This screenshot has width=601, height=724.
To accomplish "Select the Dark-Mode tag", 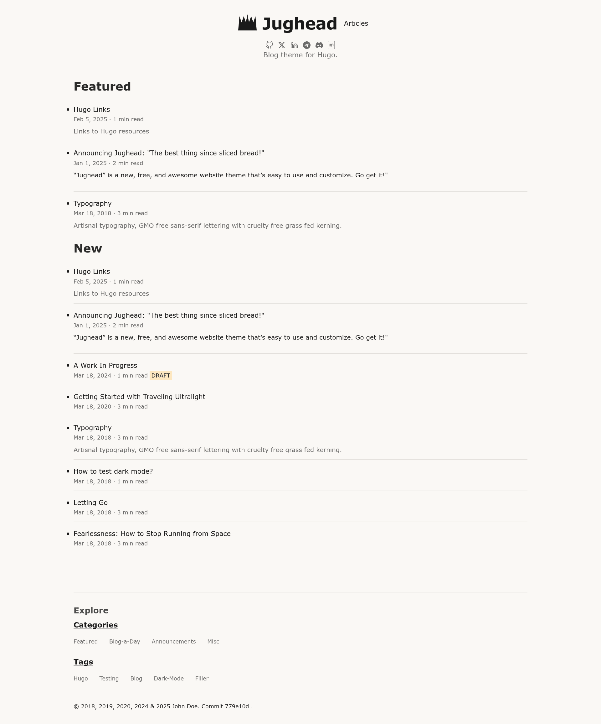I will tap(168, 679).
